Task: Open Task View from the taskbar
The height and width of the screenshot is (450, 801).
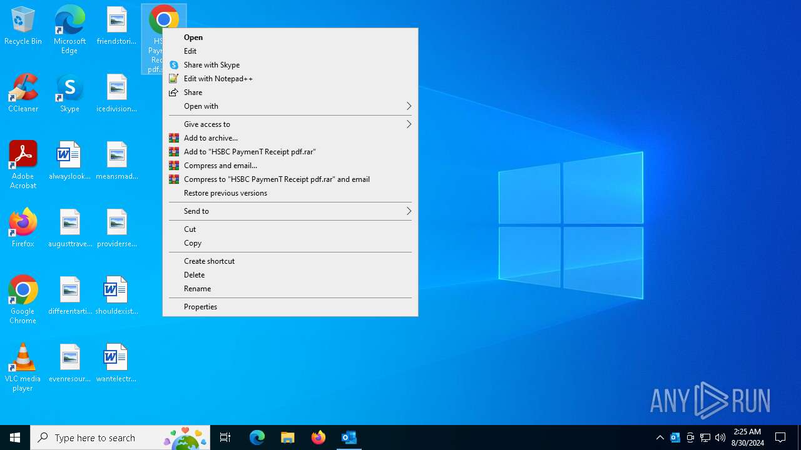Action: click(225, 437)
